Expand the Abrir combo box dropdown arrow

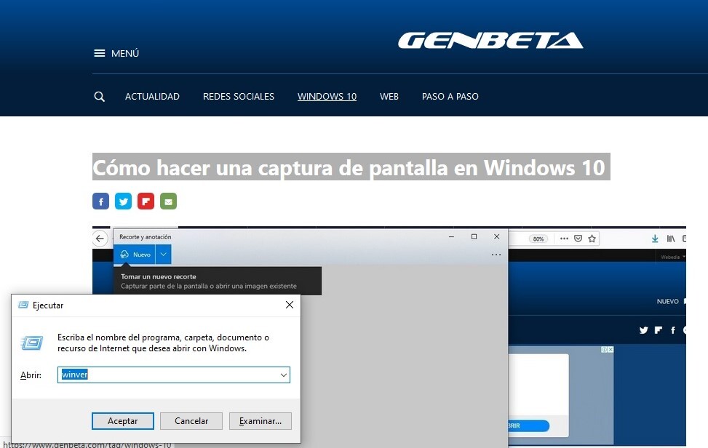point(283,375)
